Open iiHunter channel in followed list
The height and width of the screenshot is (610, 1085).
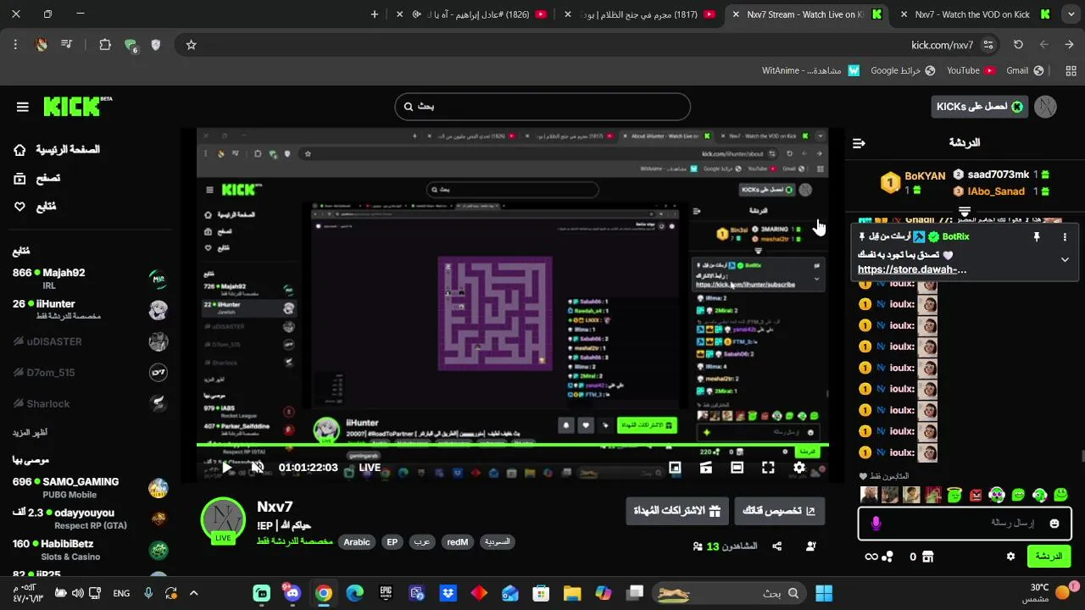(90, 309)
